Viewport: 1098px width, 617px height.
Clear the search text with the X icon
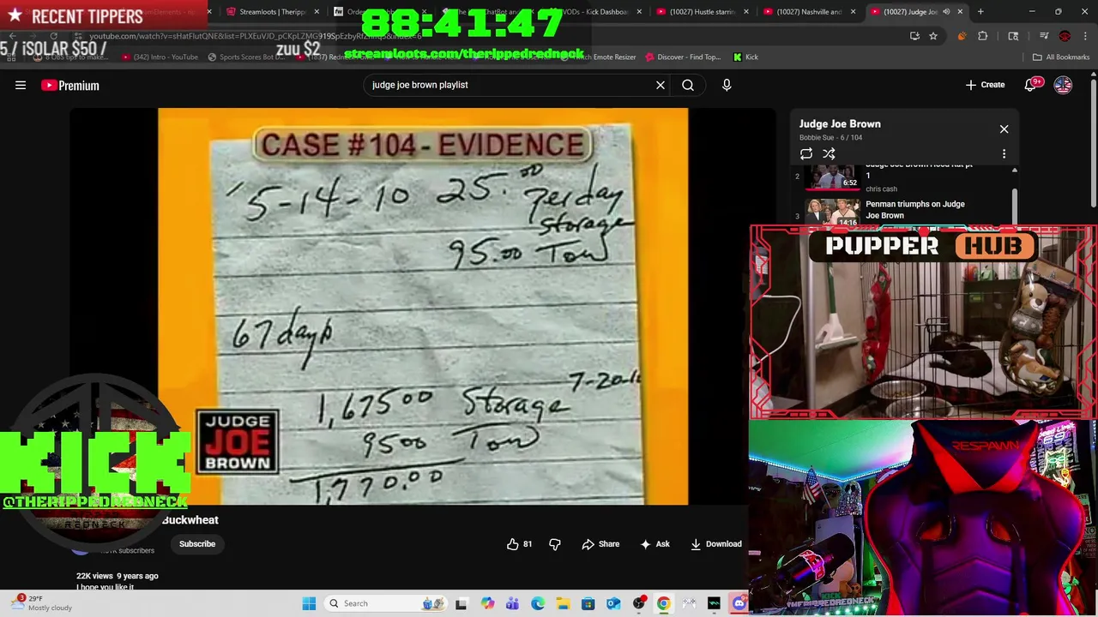point(661,85)
